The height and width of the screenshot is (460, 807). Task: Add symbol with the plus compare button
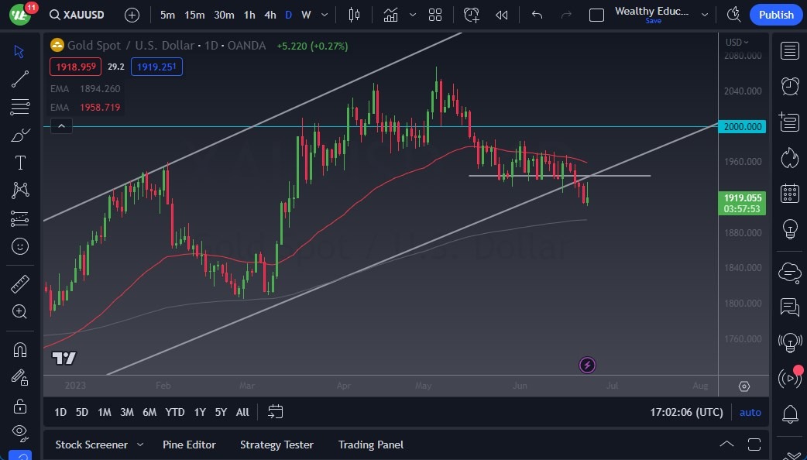[x=132, y=15]
